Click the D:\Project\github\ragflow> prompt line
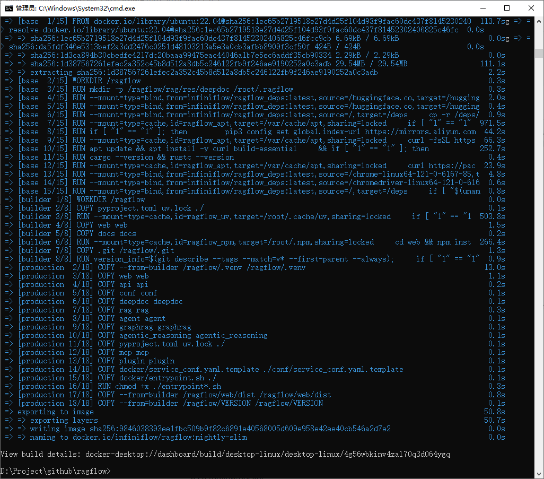This screenshot has height=479, width=544. coord(56,471)
